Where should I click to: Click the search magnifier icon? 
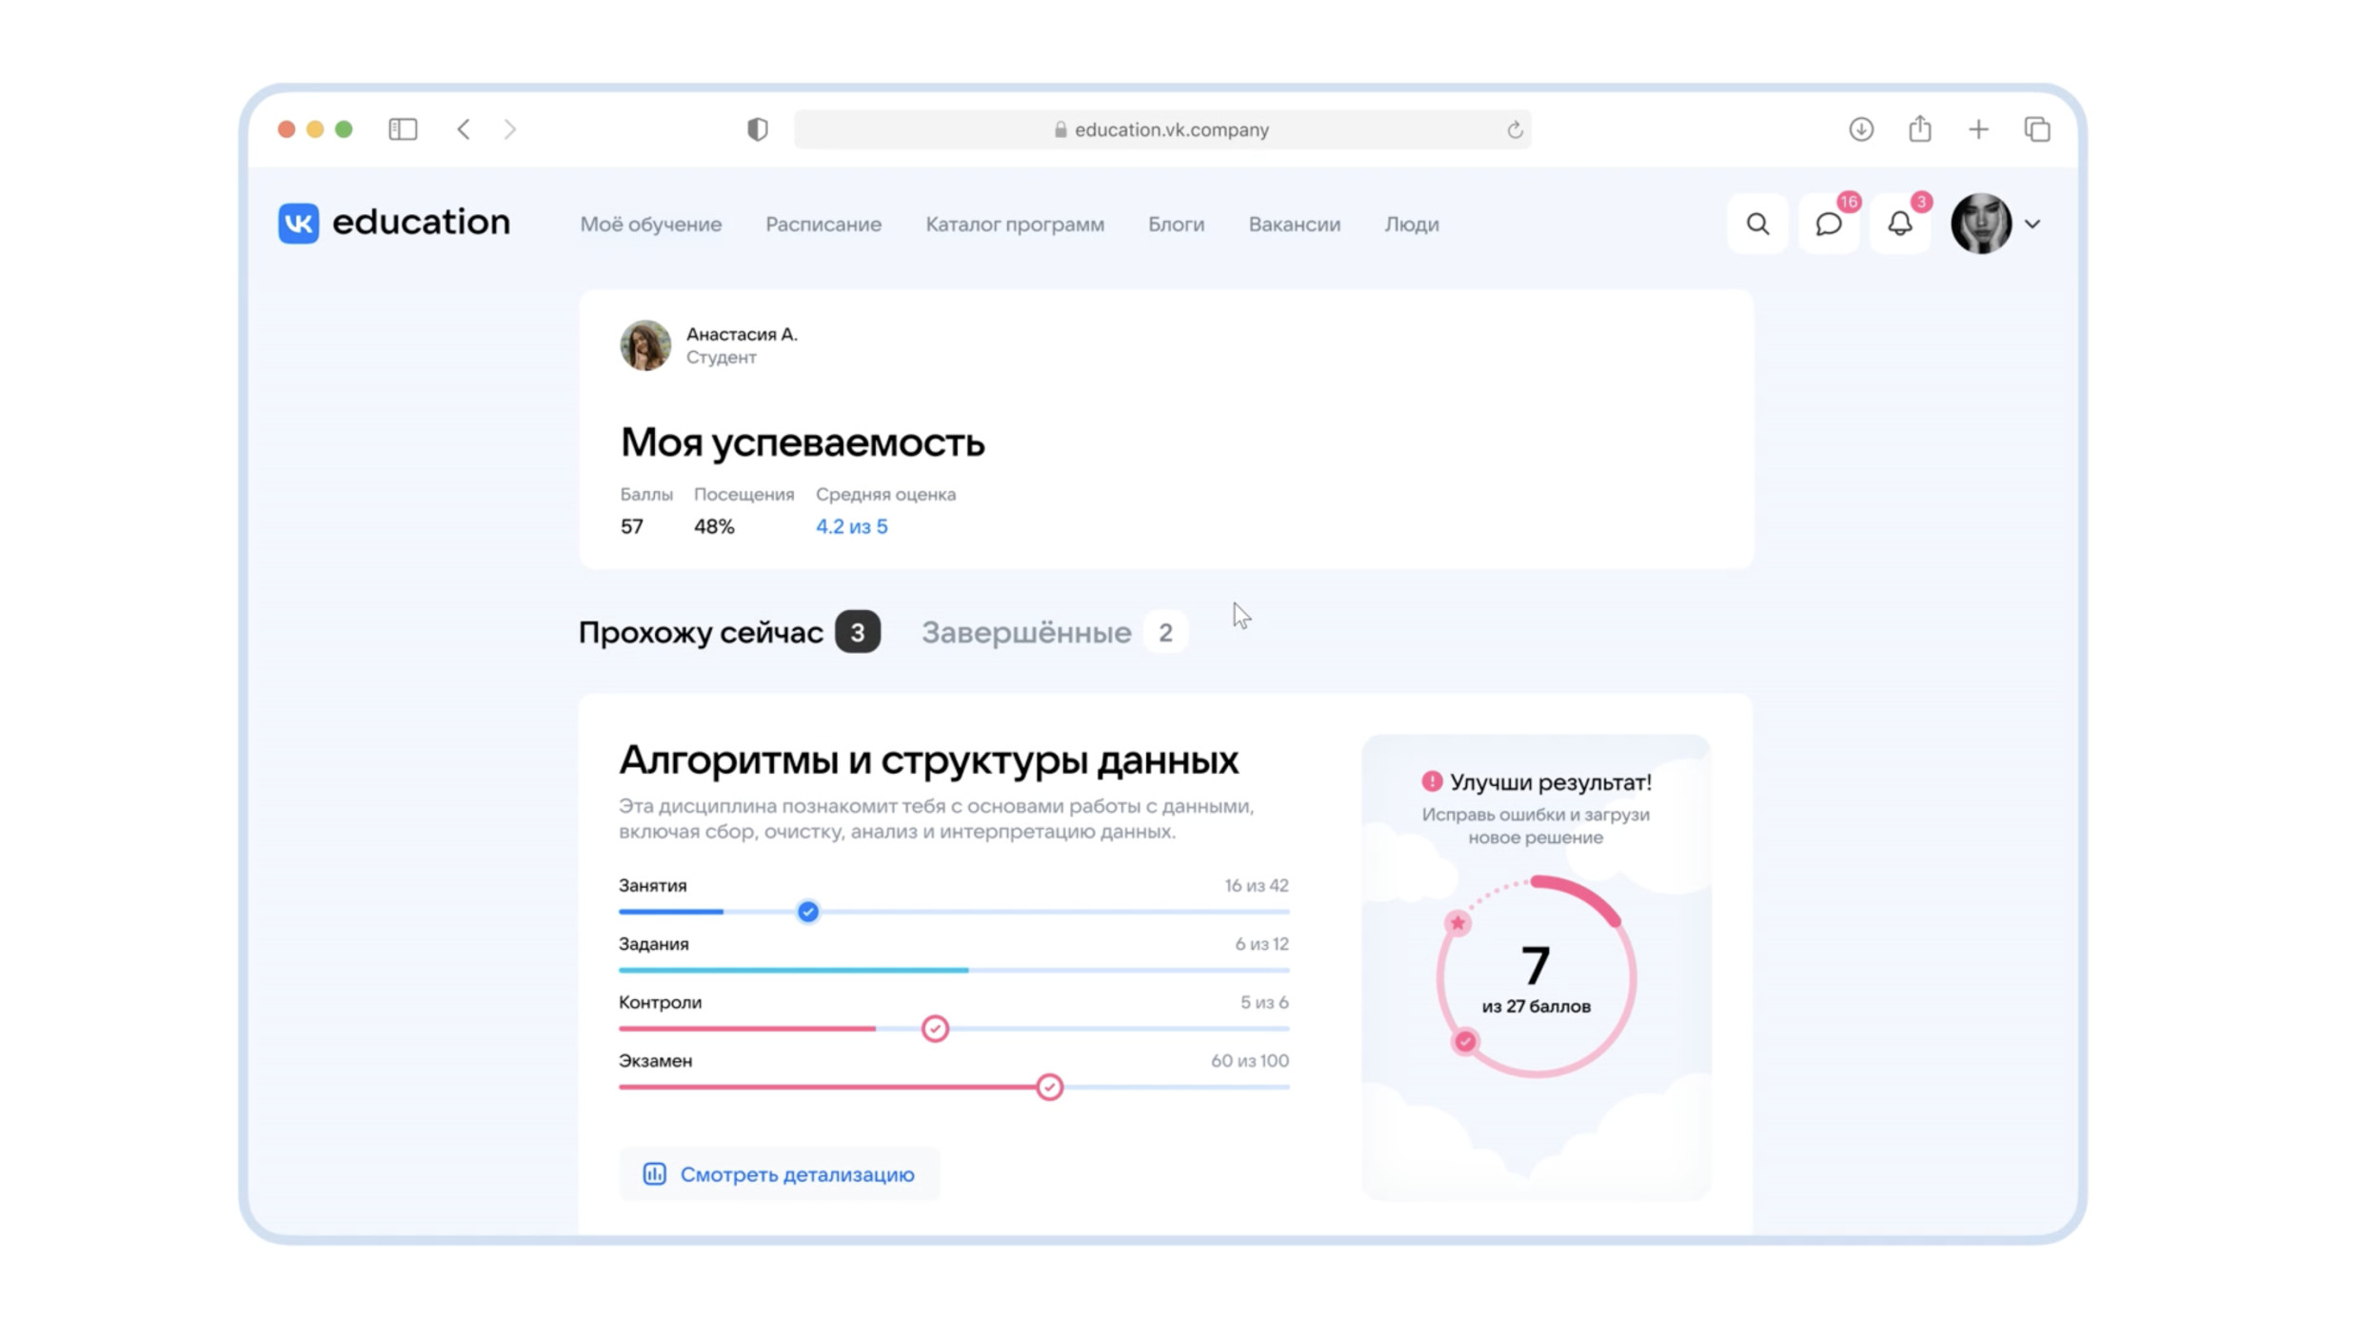pos(1757,224)
